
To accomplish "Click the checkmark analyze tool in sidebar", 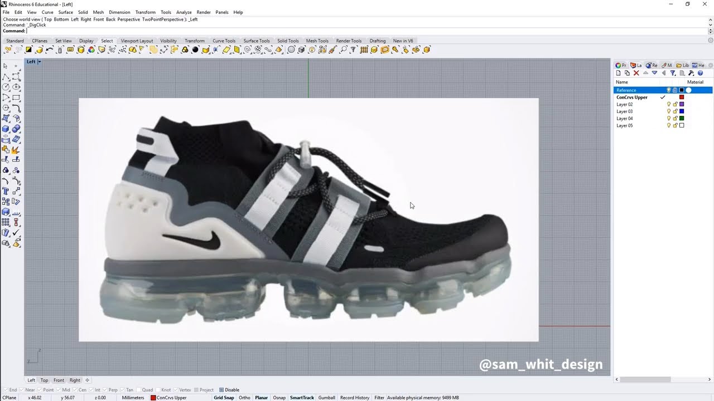I will 16,233.
